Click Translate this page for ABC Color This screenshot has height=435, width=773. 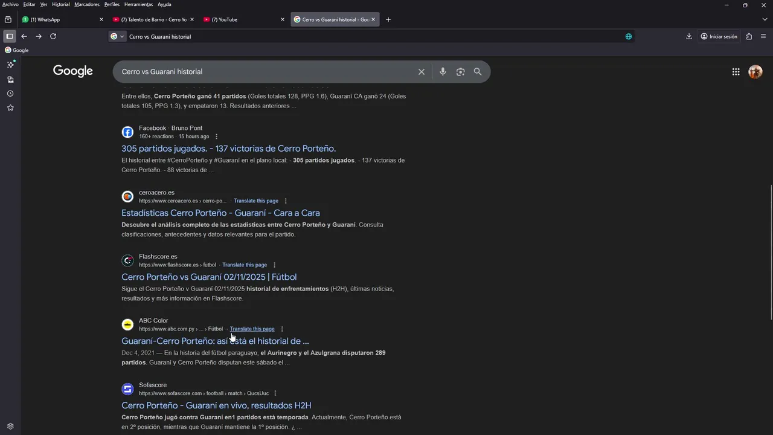(252, 329)
